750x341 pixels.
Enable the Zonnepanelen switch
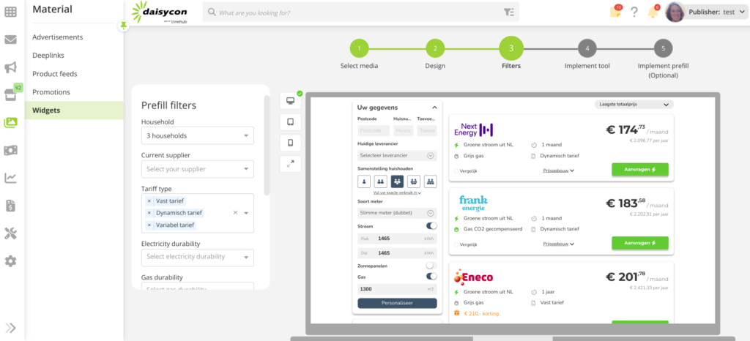click(431, 266)
